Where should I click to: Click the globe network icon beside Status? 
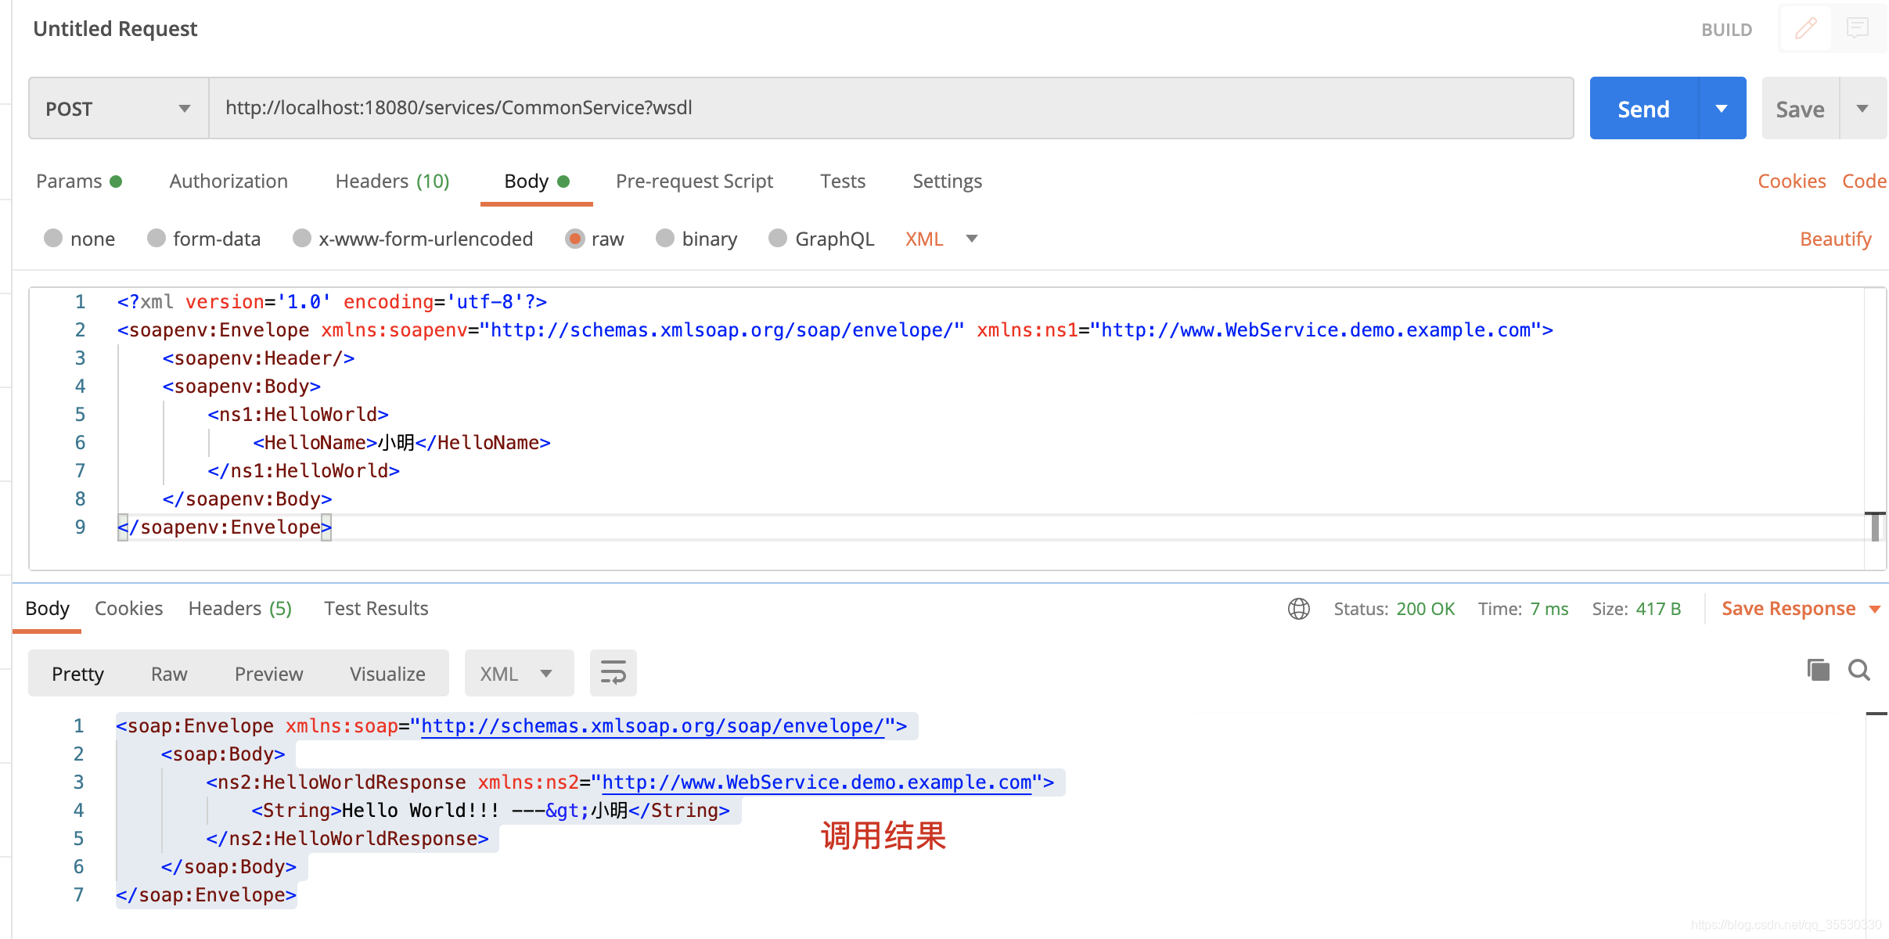[x=1298, y=609]
